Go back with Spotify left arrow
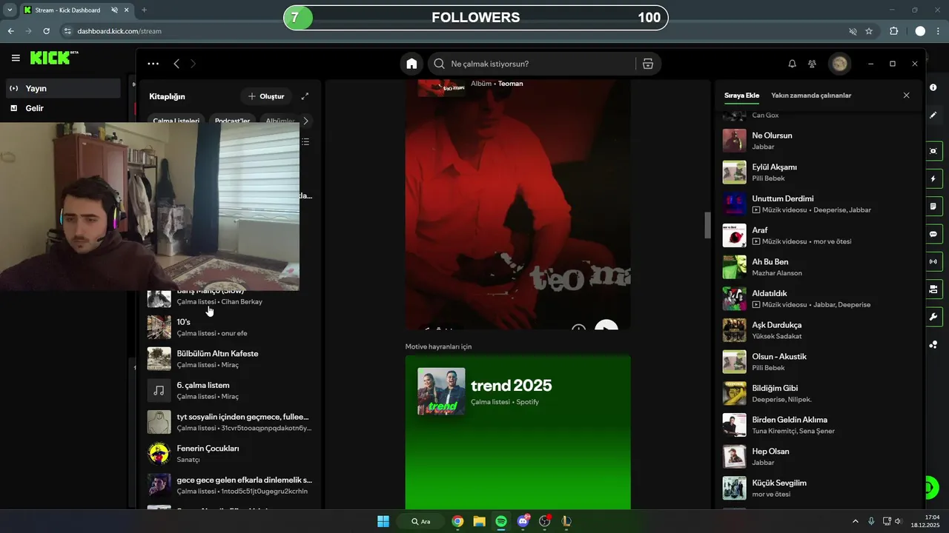 pyautogui.click(x=176, y=64)
